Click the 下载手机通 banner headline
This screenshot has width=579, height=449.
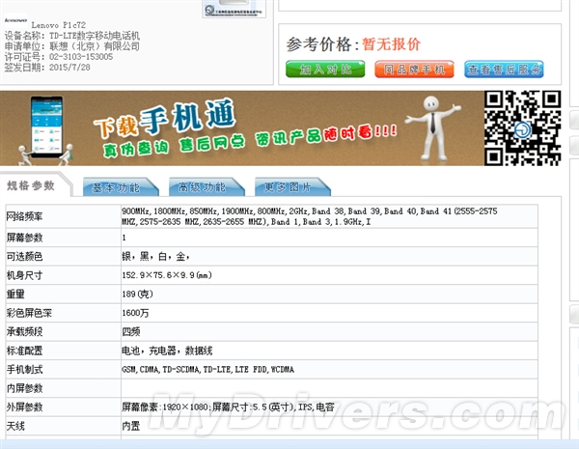165,118
